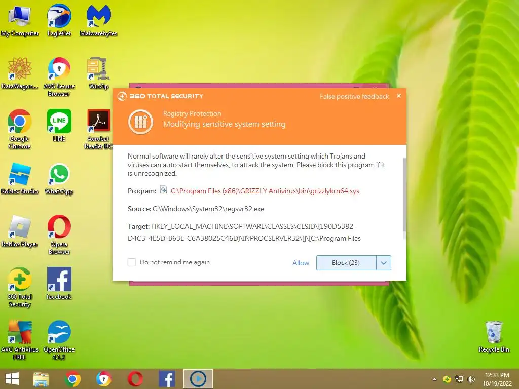Show hidden system tray icons
Screen dimensions: 519x389
pyautogui.click(x=434, y=379)
